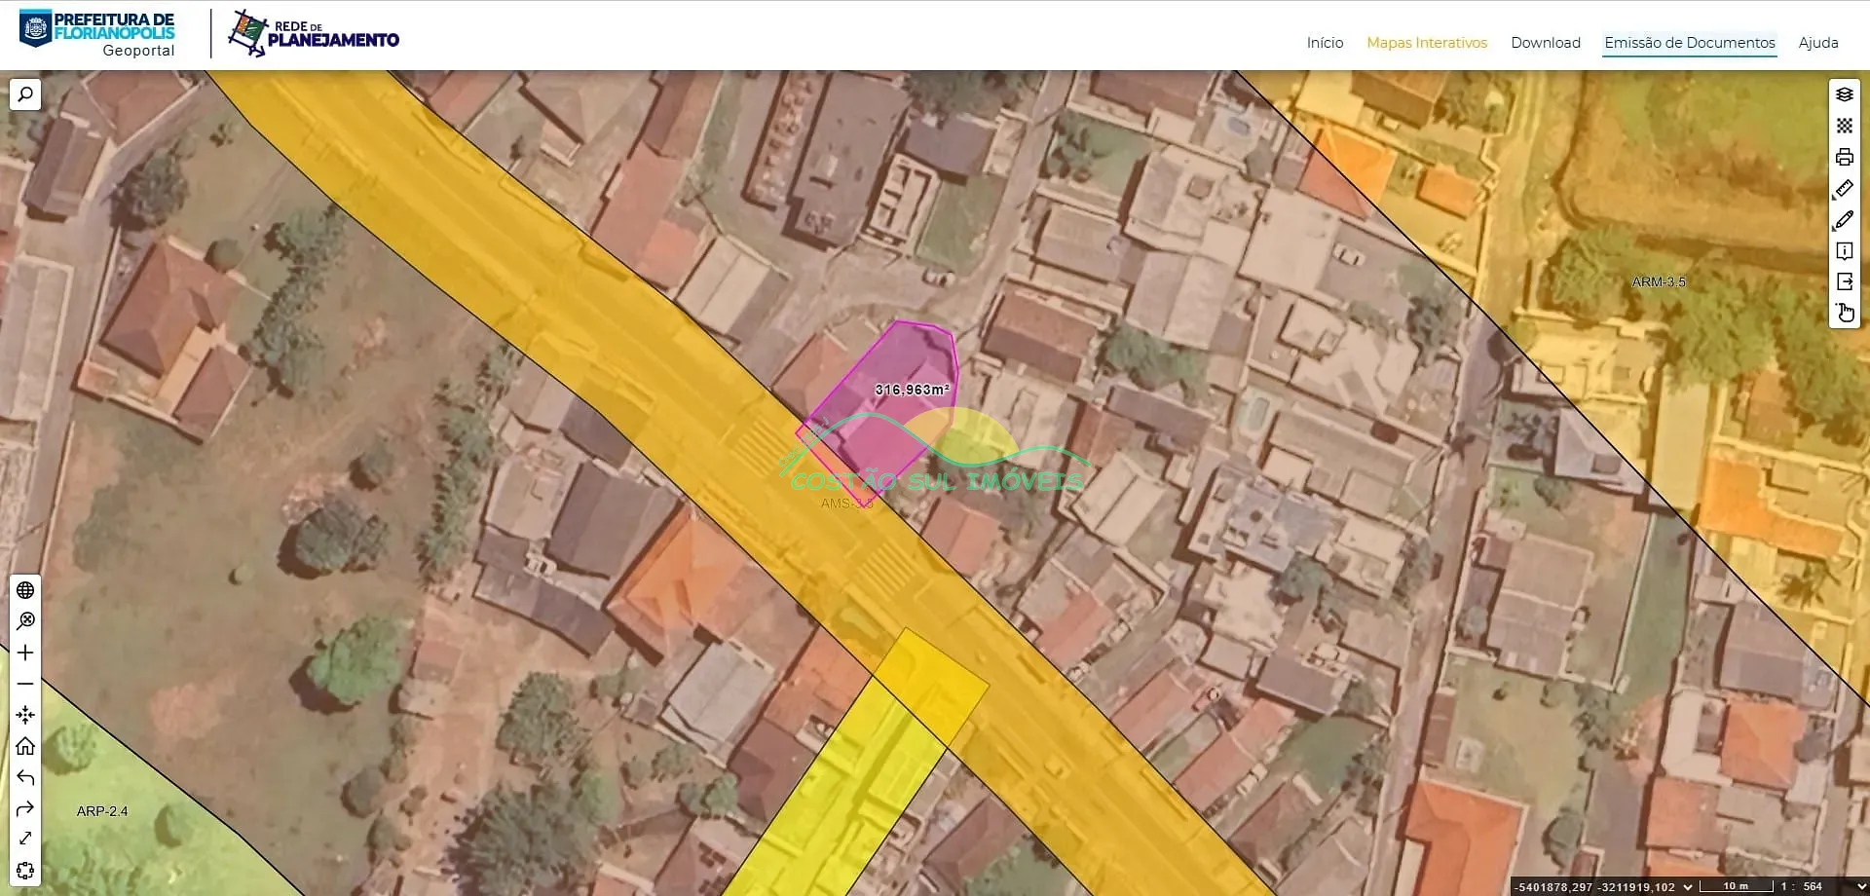Screen dimensions: 1870x896
Task: Select the ruler measurement tool
Action: pyautogui.click(x=1844, y=189)
